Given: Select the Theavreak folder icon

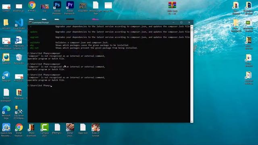Looking at the screenshot, I should pos(19,94).
